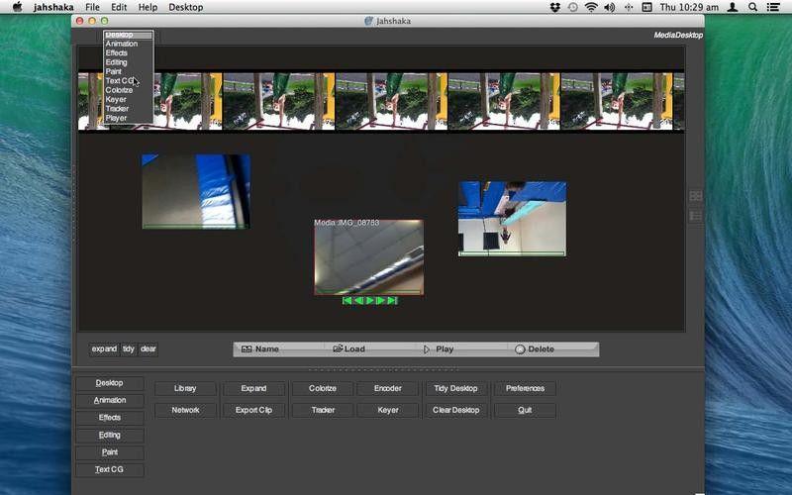
Task: Open the Desktop menu in menu bar
Action: click(185, 7)
